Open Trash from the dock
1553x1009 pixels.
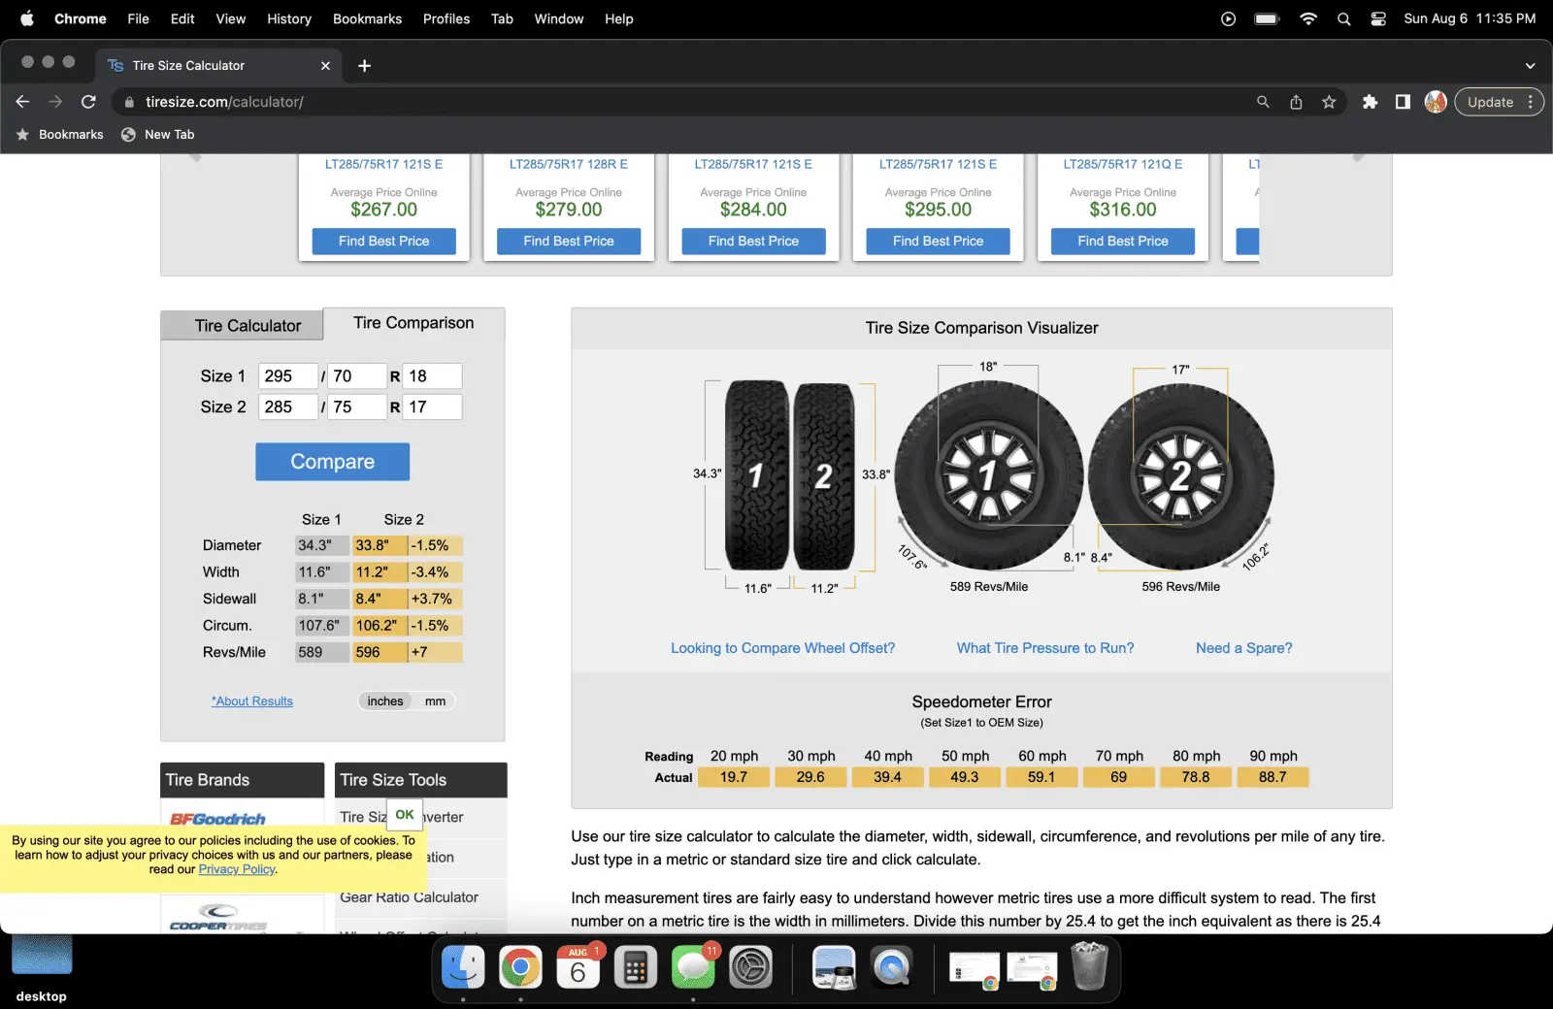pyautogui.click(x=1090, y=966)
